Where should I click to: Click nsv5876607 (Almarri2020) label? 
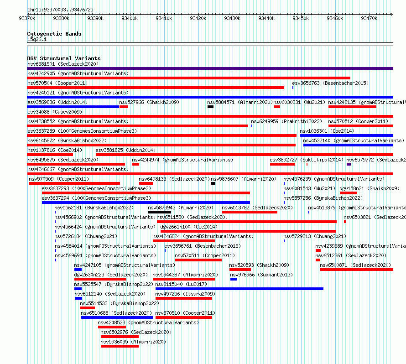[244, 179]
